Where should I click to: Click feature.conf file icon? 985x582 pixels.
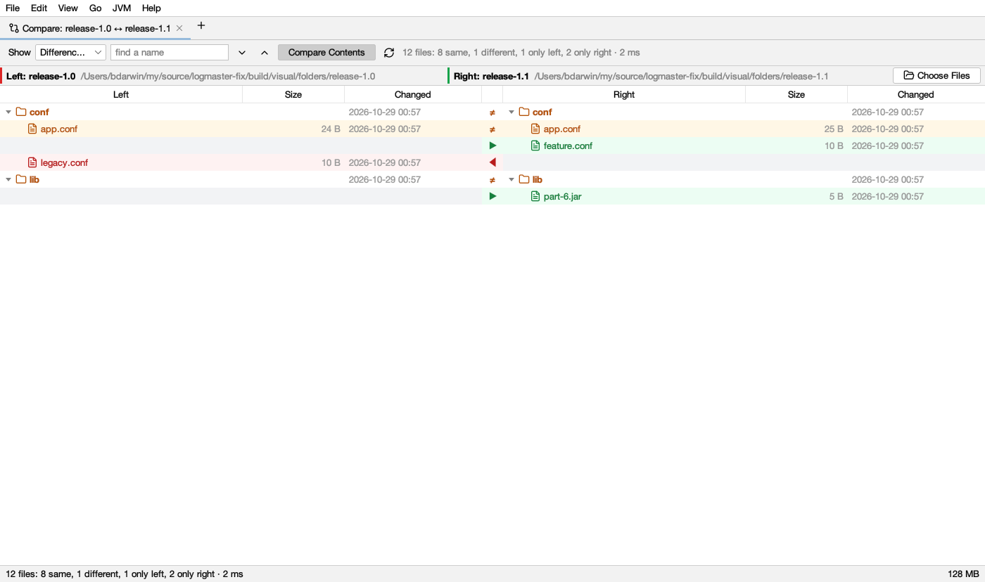[535, 145]
